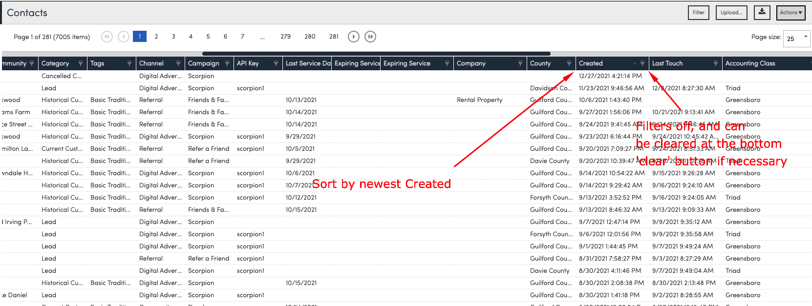Toggle sort arrow on Created column

635,64
